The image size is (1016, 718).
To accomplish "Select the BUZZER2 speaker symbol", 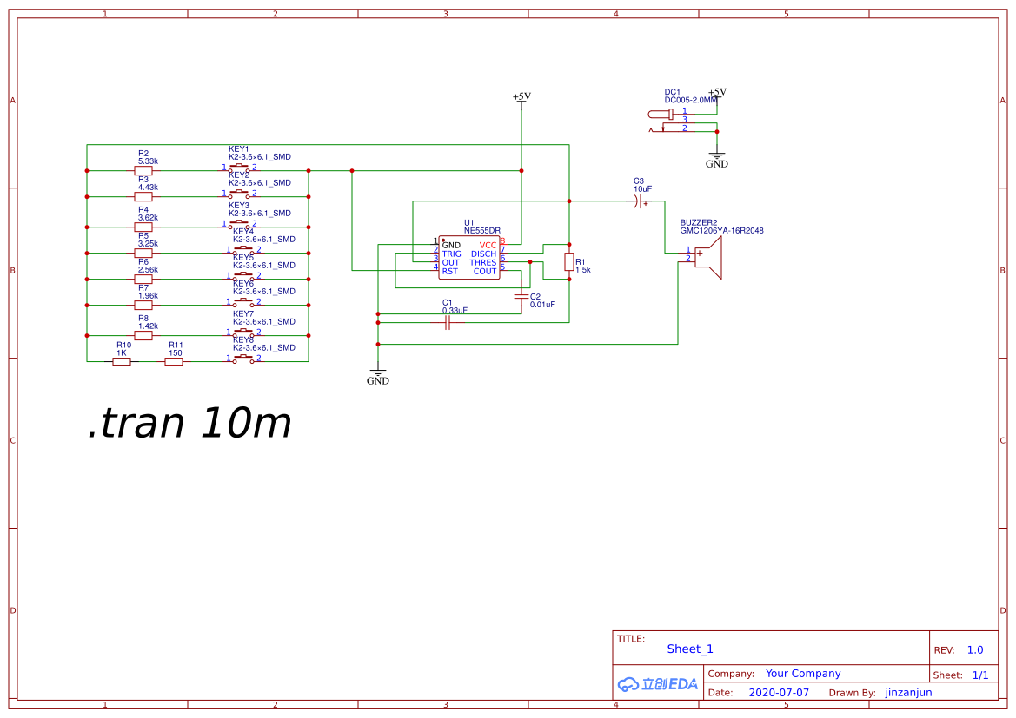I will pyautogui.click(x=707, y=258).
